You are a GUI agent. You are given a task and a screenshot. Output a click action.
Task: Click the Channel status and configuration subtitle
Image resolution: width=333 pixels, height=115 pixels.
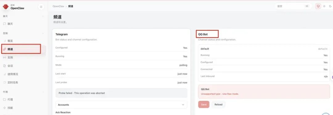pos(217,40)
